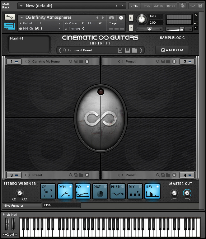This screenshot has height=239, width=206.
Task: Toggle the DYN dynamics effect
Action: [x=65, y=191]
